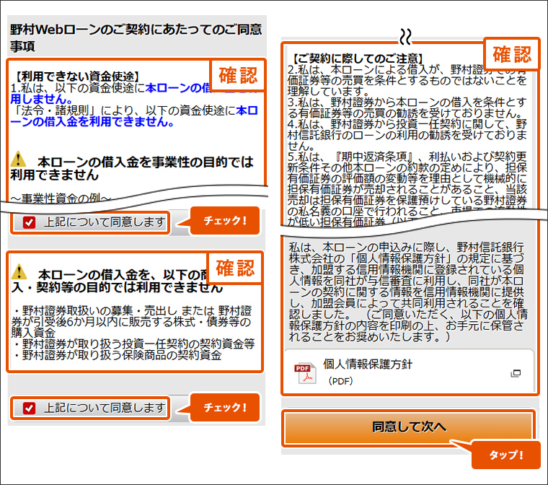This screenshot has height=485, width=548.
Task: Click the text (PDF) under 個人情報保護方針
Action: click(x=340, y=381)
